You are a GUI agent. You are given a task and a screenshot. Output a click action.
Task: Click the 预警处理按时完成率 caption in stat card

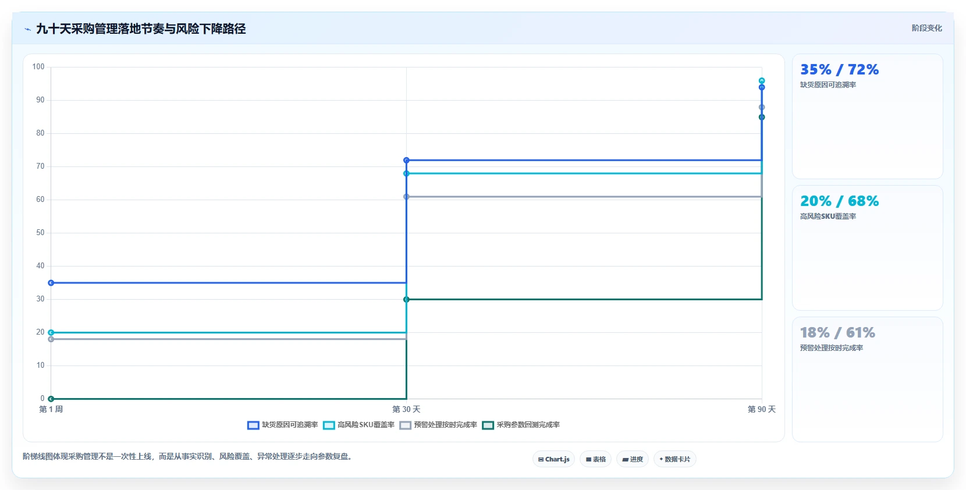[x=831, y=348]
